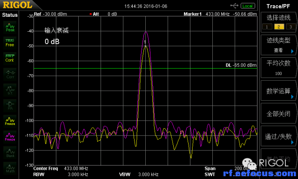Select highlighted trace number 2
The height and width of the screenshot is (179, 298).
pos(279,27)
